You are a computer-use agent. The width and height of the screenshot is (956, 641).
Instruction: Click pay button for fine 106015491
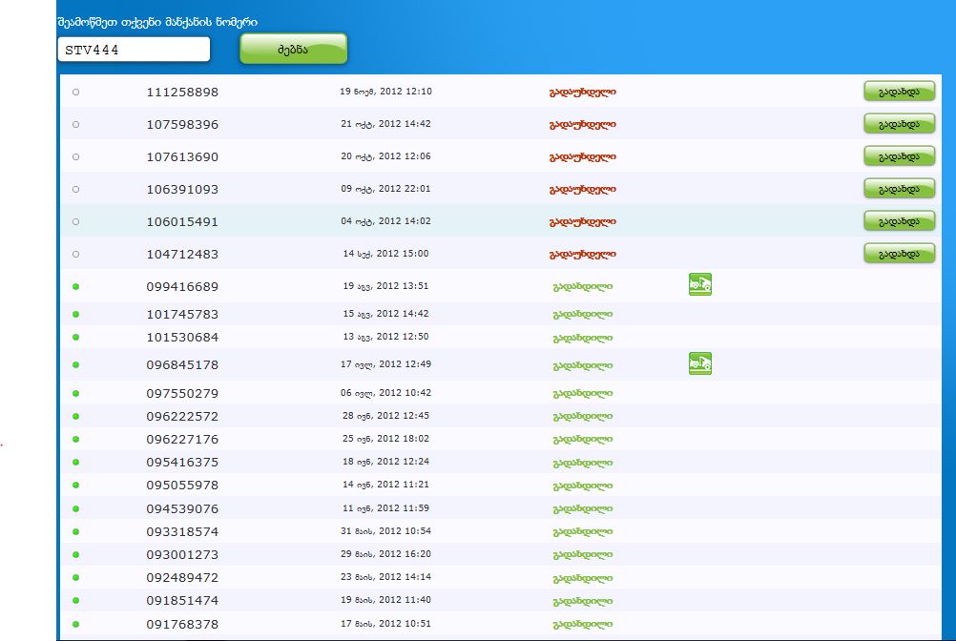pyautogui.click(x=900, y=221)
